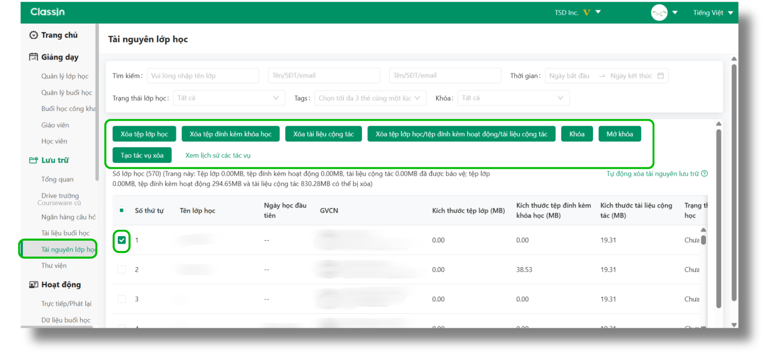Click the calendar icon in date range

click(660, 76)
